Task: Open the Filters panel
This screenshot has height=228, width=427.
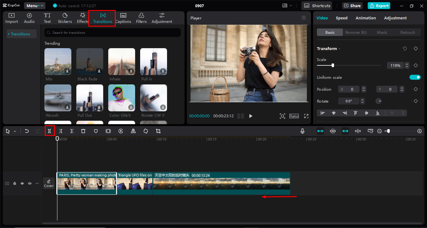Action: point(141,18)
